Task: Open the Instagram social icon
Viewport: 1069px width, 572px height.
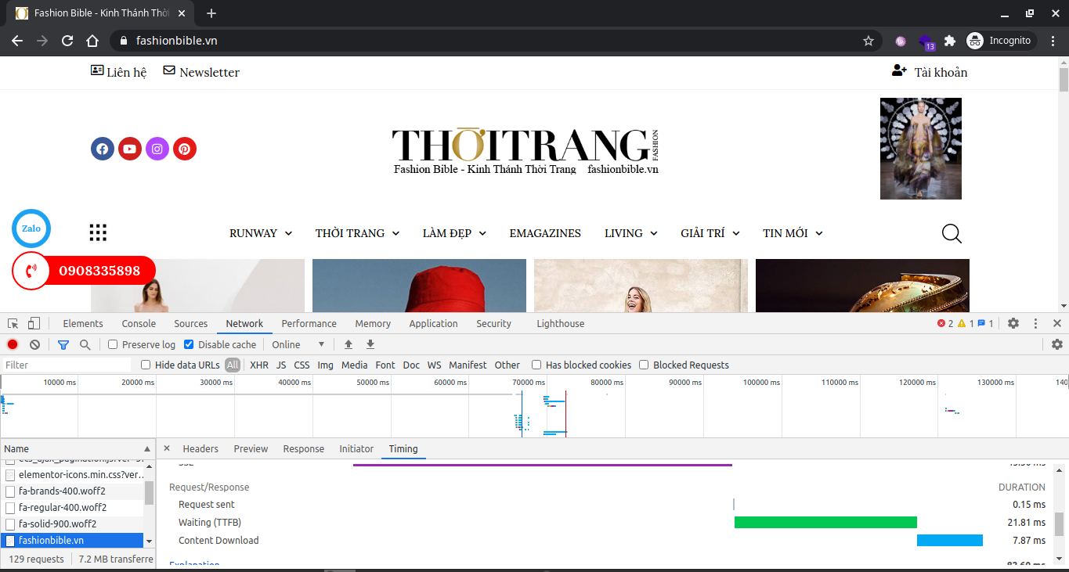Action: pyautogui.click(x=157, y=149)
